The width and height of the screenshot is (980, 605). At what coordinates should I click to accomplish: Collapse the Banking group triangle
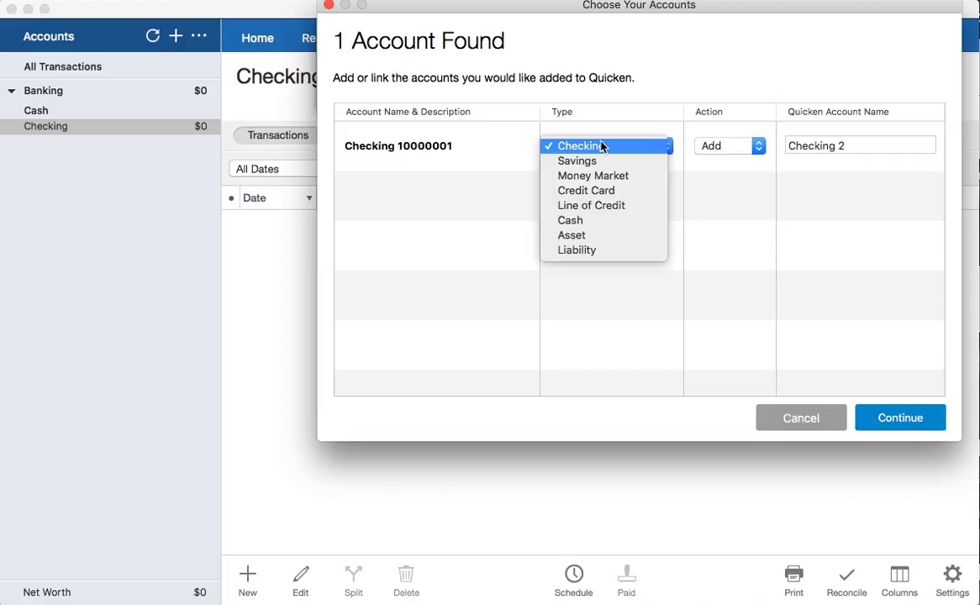click(x=11, y=91)
